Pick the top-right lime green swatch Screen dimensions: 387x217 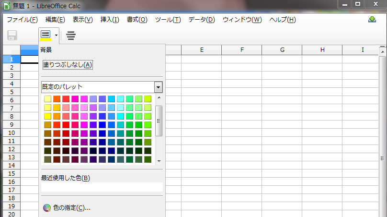pyautogui.click(x=148, y=99)
